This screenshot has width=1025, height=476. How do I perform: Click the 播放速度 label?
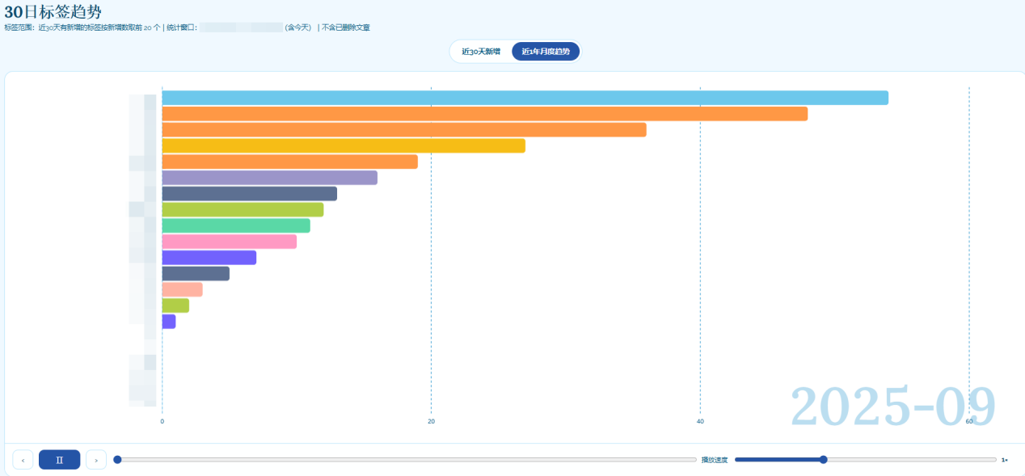pyautogui.click(x=715, y=460)
